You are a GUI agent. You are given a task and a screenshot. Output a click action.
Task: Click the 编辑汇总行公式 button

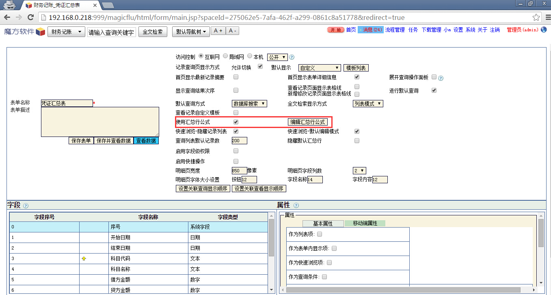click(x=307, y=122)
